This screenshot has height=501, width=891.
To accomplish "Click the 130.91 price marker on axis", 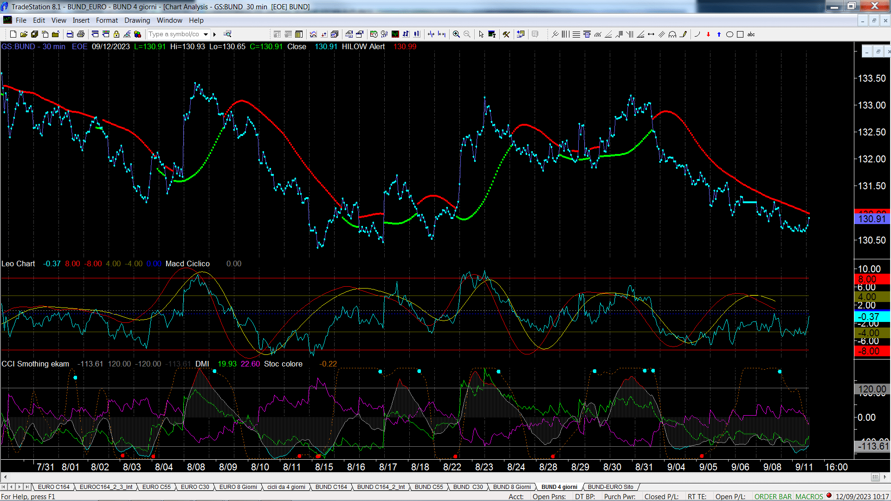I will click(x=872, y=219).
